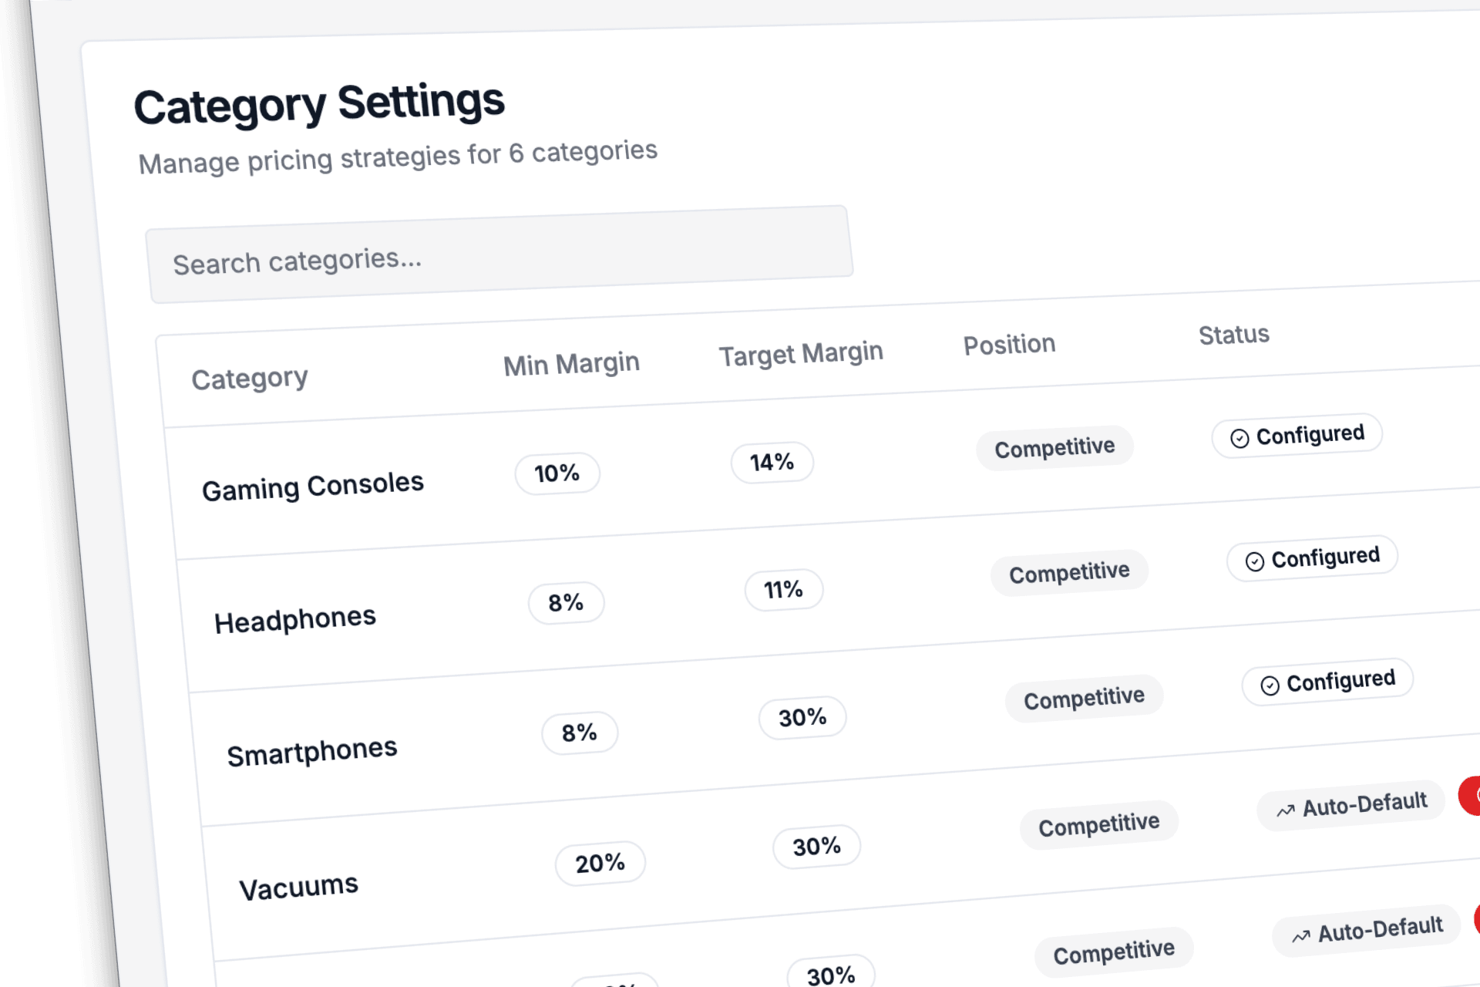This screenshot has height=987, width=1480.
Task: Edit the 10% Min Margin pill for Gaming Consoles
Action: click(557, 473)
